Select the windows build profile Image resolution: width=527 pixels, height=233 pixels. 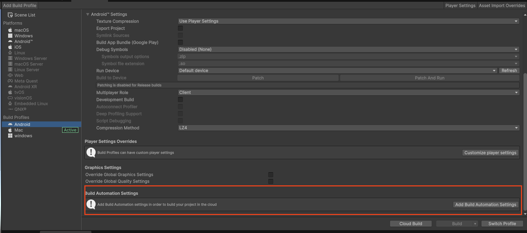[x=23, y=136]
